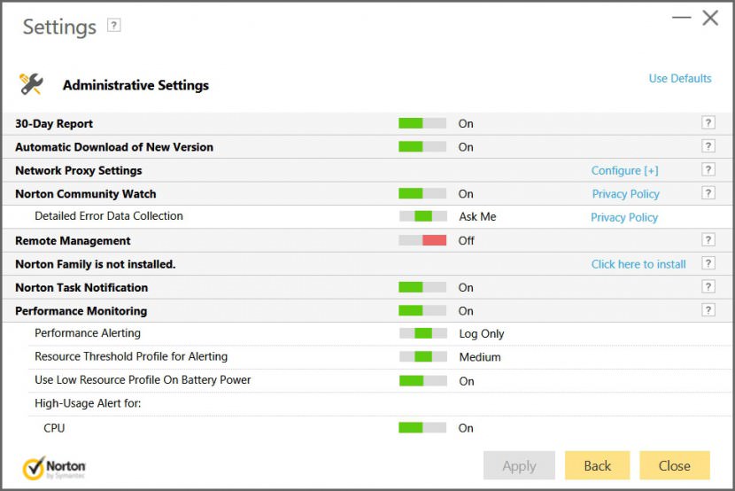The width and height of the screenshot is (735, 491).
Task: Click the Back button
Action: (597, 465)
